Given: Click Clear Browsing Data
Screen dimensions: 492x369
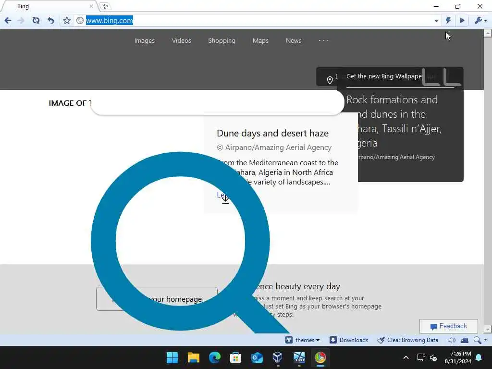Looking at the screenshot, I should click(407, 340).
